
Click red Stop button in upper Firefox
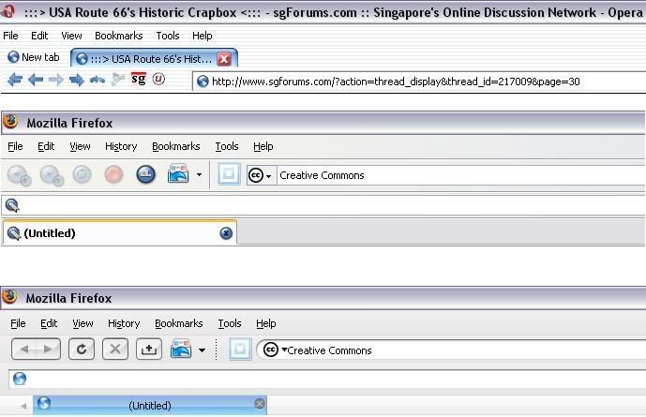[113, 174]
